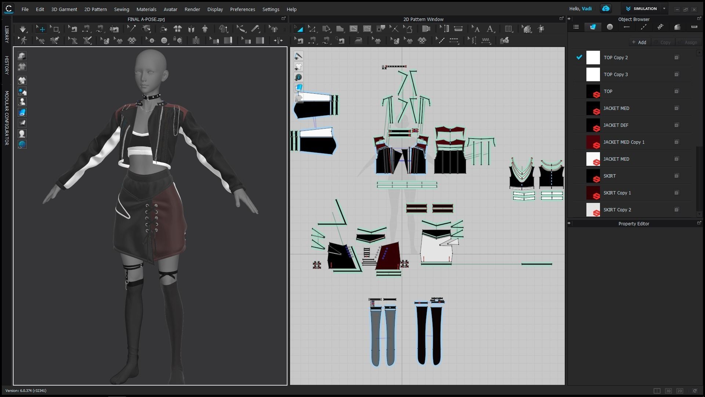
Task: Select the Zipper tool
Action: (196, 40)
